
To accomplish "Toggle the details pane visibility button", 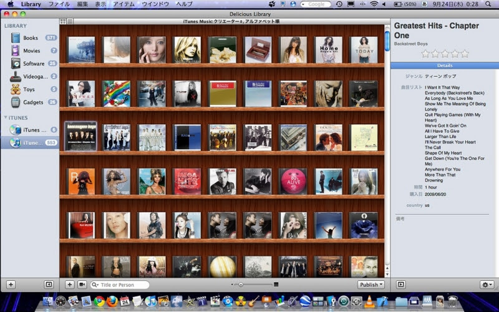I will tap(400, 285).
